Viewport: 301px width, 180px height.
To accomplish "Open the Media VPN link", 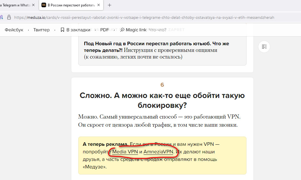I will pyautogui.click(x=125, y=152).
